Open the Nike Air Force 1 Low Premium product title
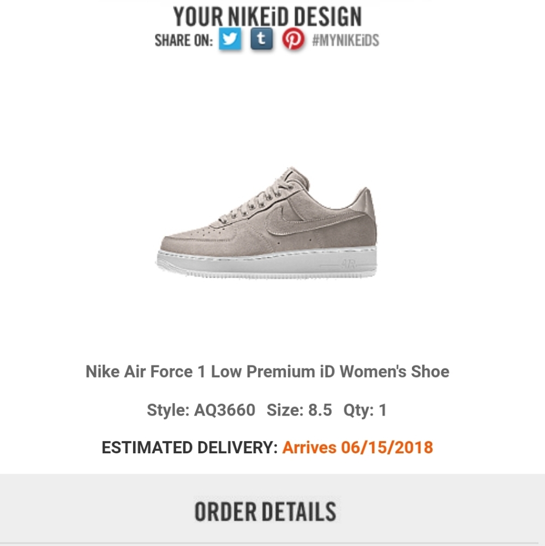 coord(267,372)
